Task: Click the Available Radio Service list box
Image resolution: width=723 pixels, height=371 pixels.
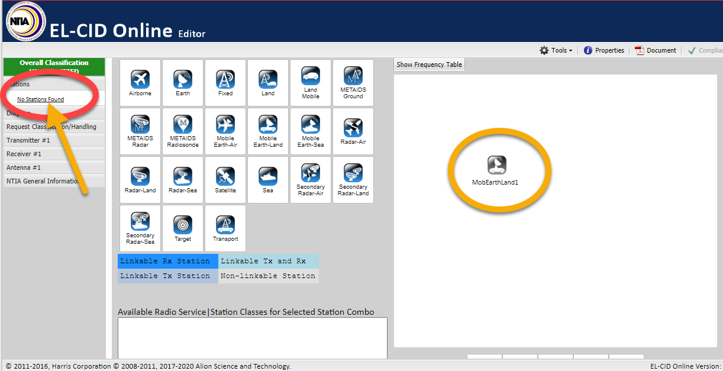Action: pos(253,338)
